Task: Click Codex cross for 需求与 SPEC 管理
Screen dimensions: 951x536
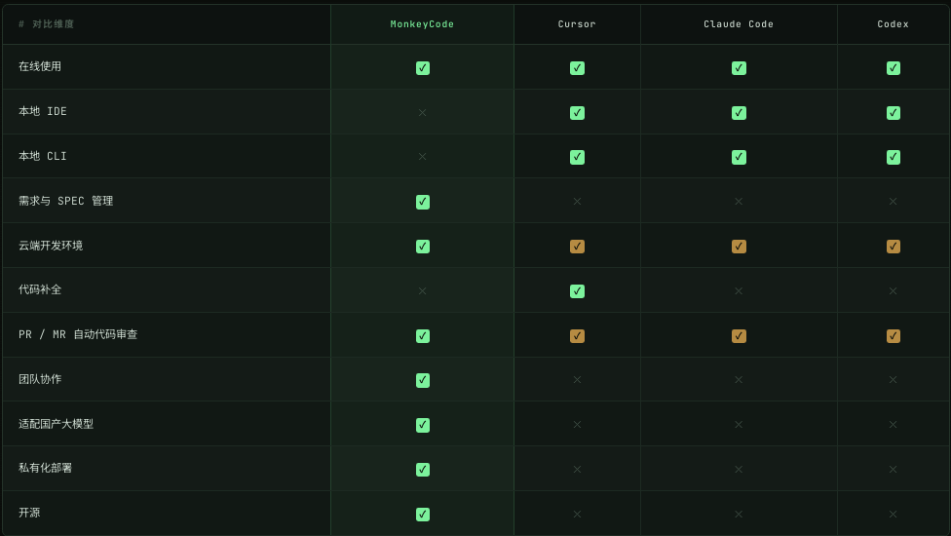Action: point(893,202)
